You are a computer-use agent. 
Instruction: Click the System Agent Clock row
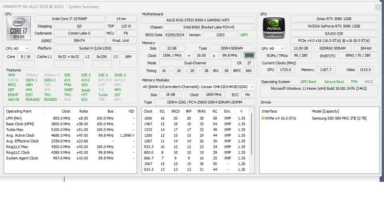pyautogui.click(x=70, y=158)
